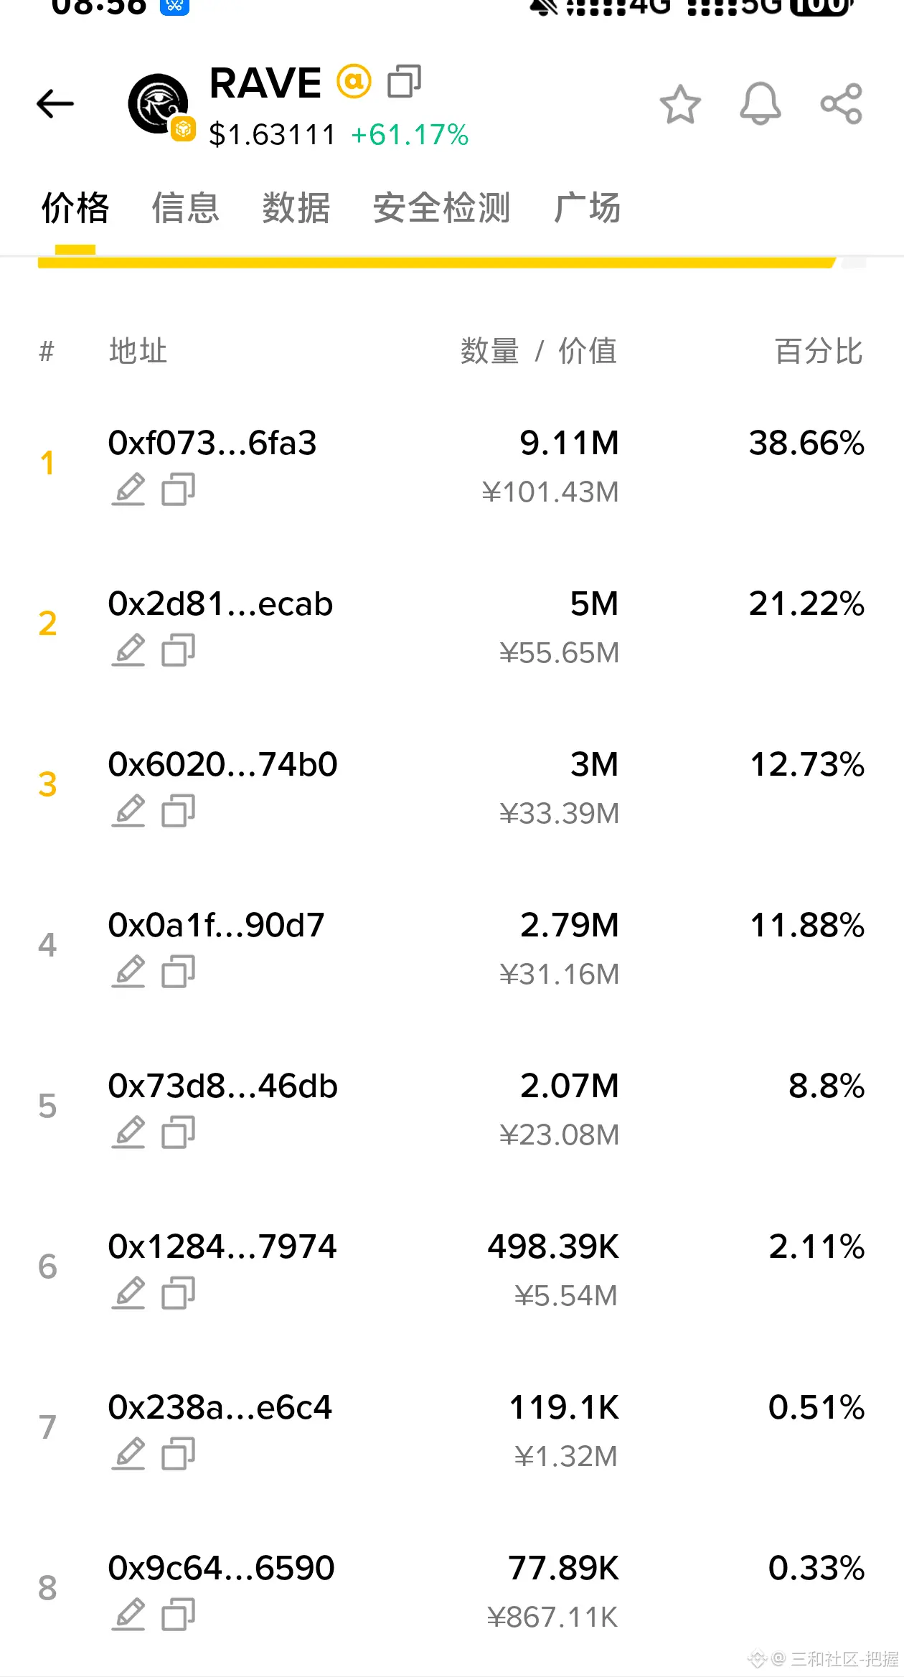Copy address 0x6020...74b0
Image resolution: width=904 pixels, height=1677 pixels.
tap(178, 812)
